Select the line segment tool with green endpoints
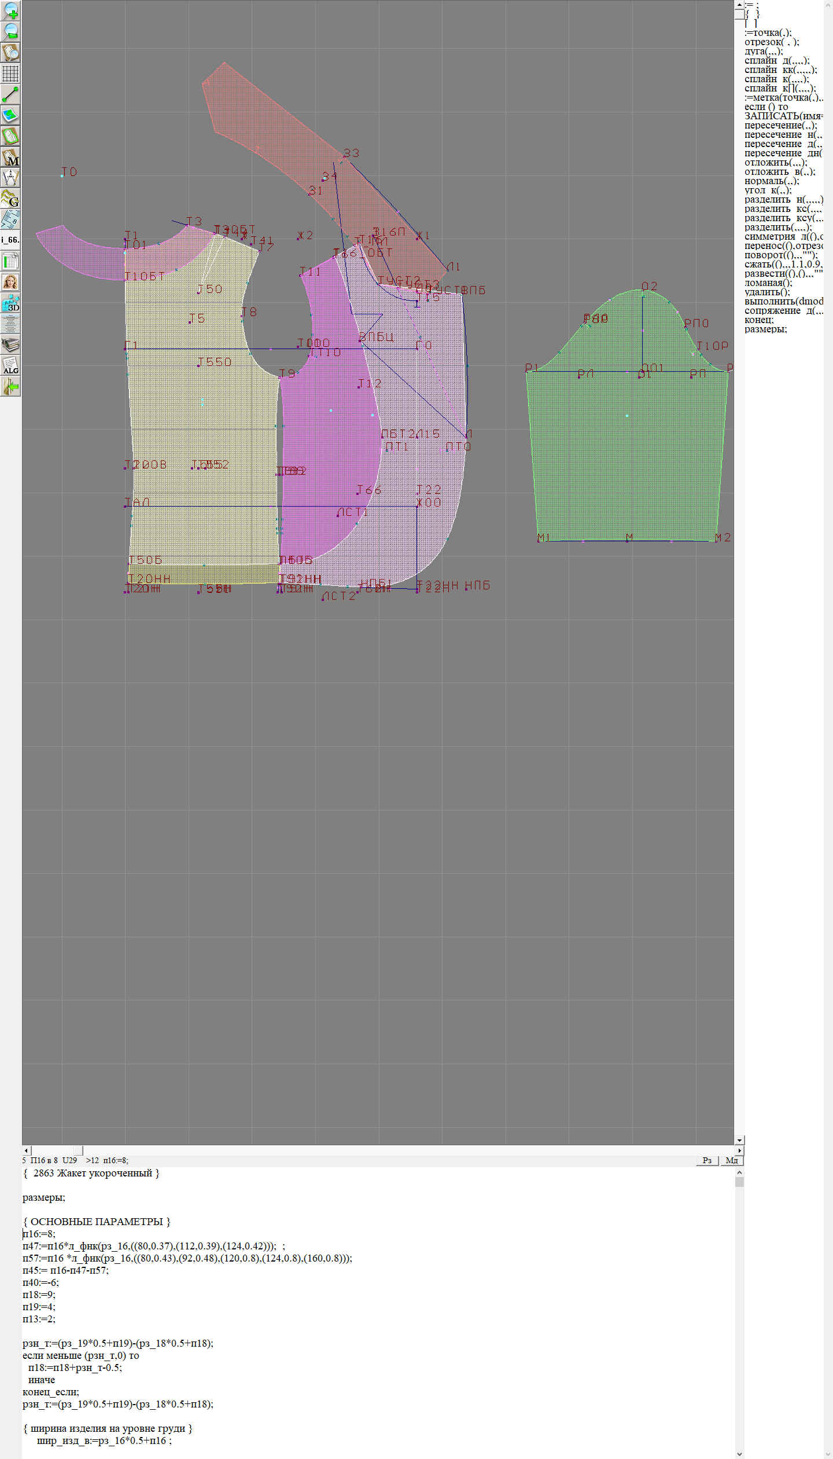Image resolution: width=833 pixels, height=1459 pixels. (10, 94)
